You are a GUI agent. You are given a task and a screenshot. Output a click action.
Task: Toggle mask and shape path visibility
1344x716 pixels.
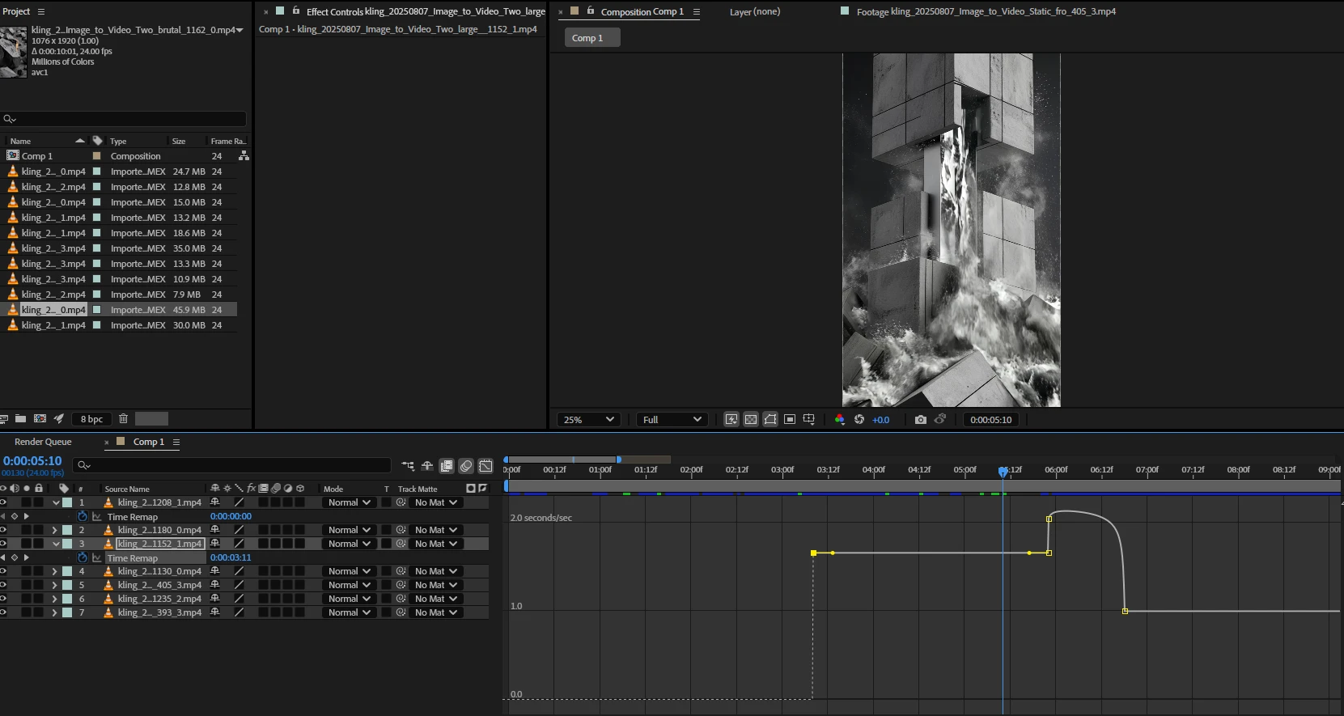[770, 419]
